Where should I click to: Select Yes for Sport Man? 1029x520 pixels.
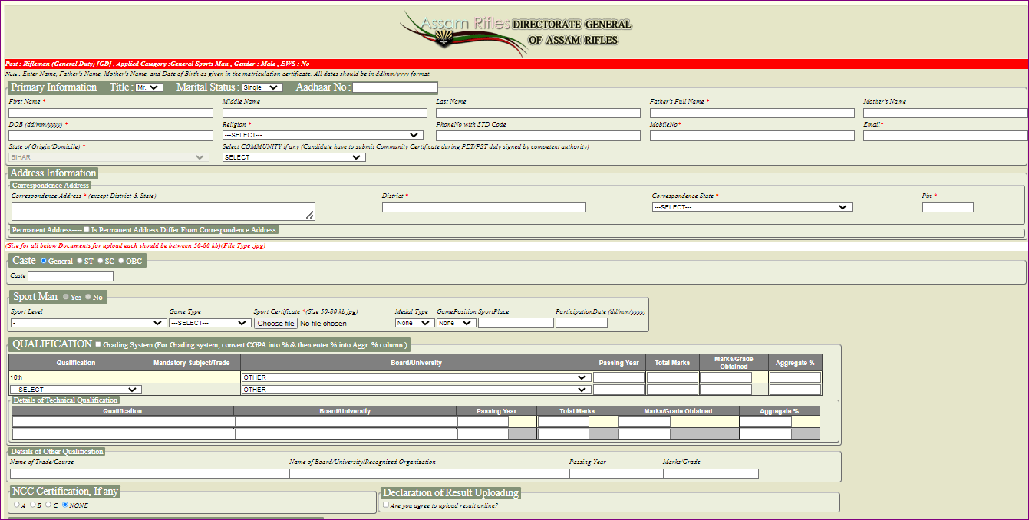tap(68, 296)
